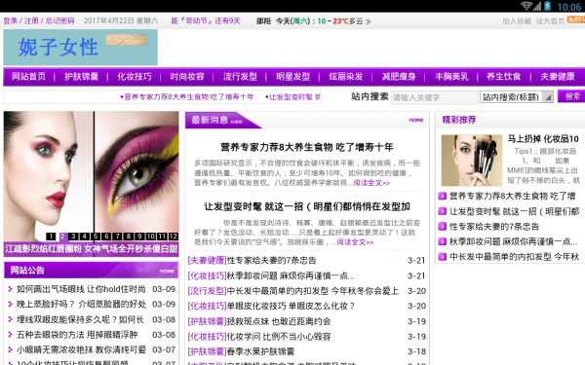Open the 流行发型 navigation item
This screenshot has height=365, width=585.
pos(240,77)
